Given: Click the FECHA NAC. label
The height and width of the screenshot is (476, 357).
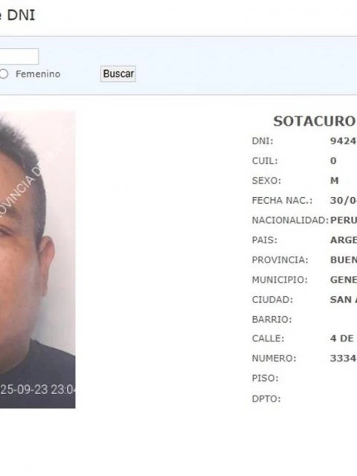Looking at the screenshot, I should pyautogui.click(x=282, y=201).
